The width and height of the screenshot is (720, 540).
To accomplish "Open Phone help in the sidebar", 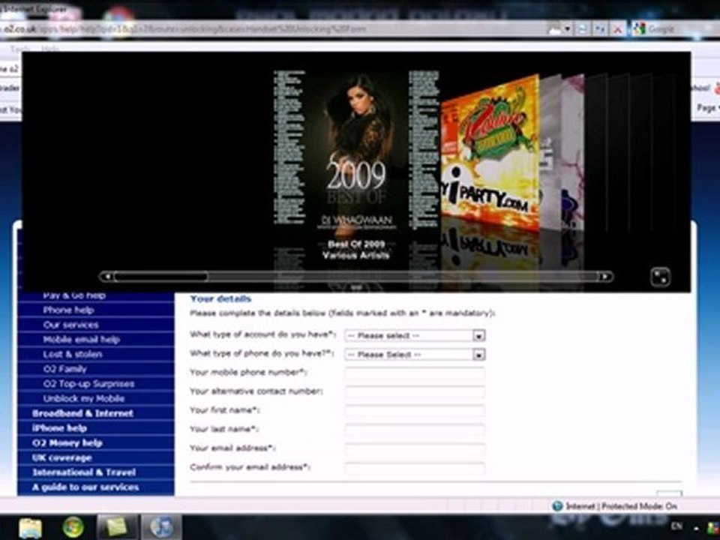I will [68, 310].
